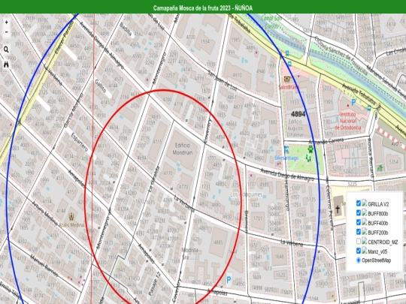Click the church cross icon on map
Screen dimensions: 406x304
(x=338, y=209)
